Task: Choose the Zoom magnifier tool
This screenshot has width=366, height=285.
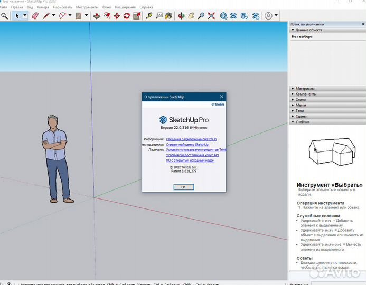Action: click(x=201, y=16)
